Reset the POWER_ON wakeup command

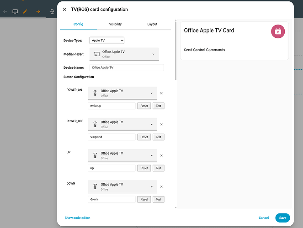[x=144, y=106]
